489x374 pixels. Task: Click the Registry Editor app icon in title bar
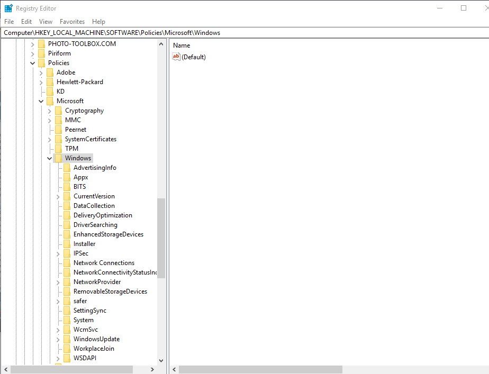click(8, 8)
